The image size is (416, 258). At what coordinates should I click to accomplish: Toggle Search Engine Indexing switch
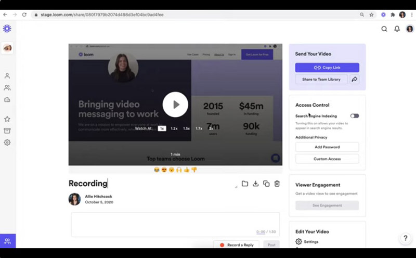coord(355,115)
